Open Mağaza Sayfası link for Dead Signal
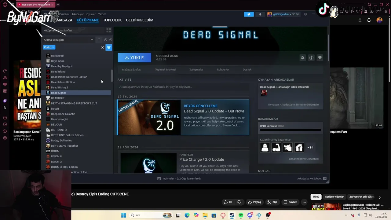 pyautogui.click(x=132, y=69)
